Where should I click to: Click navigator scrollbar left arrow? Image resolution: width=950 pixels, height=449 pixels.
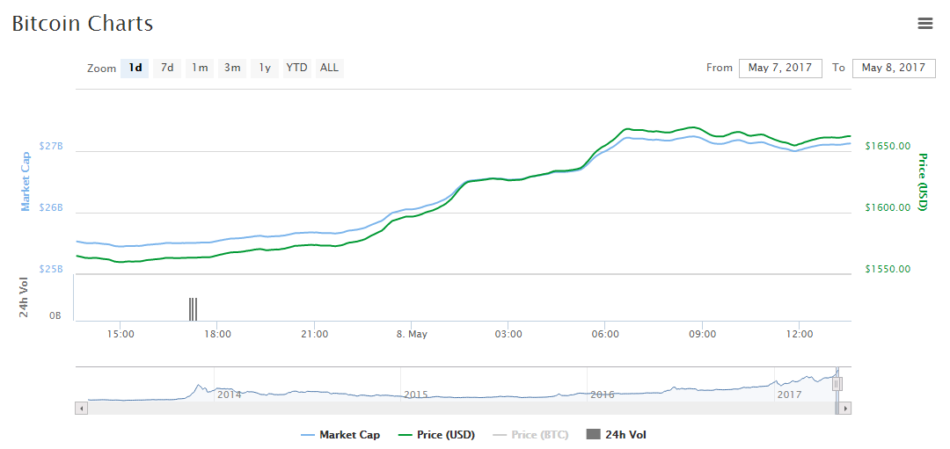(81, 409)
